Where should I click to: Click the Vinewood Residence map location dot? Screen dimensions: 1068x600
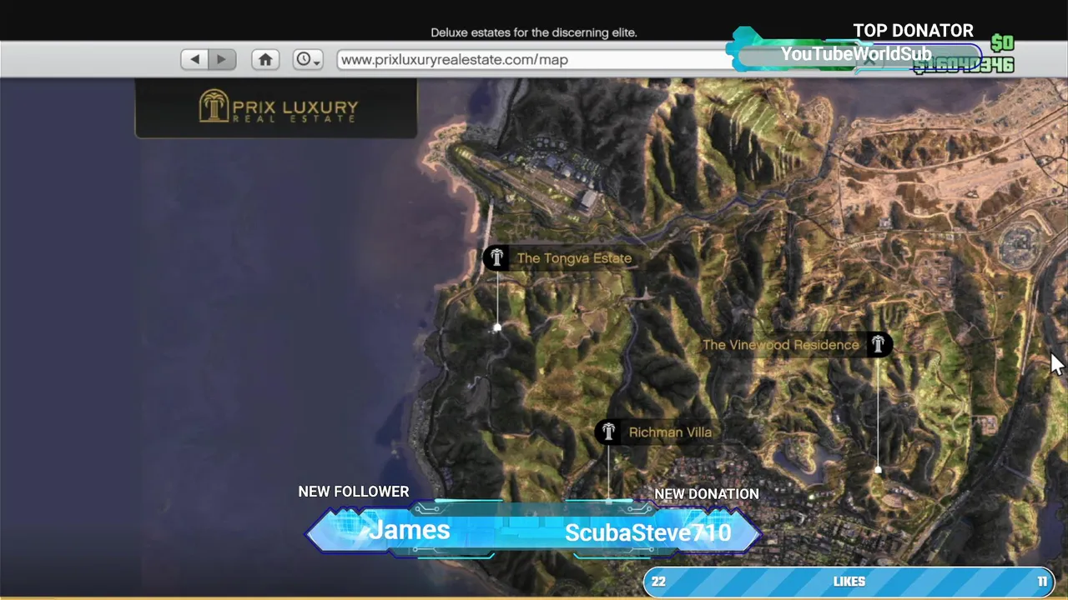pyautogui.click(x=878, y=470)
